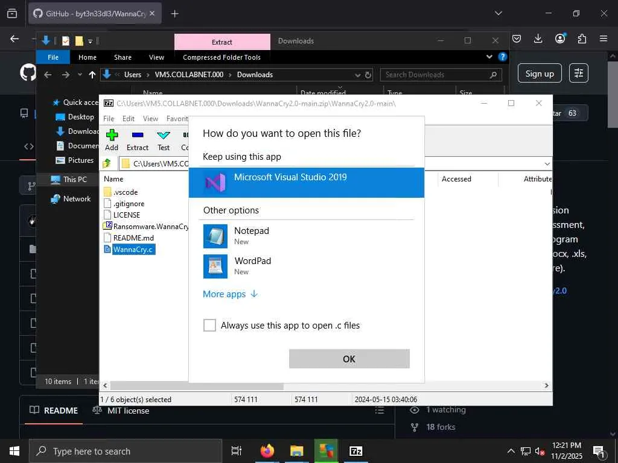Select Notepad to open the file
Viewport: 618px width, 463px height.
[306, 236]
